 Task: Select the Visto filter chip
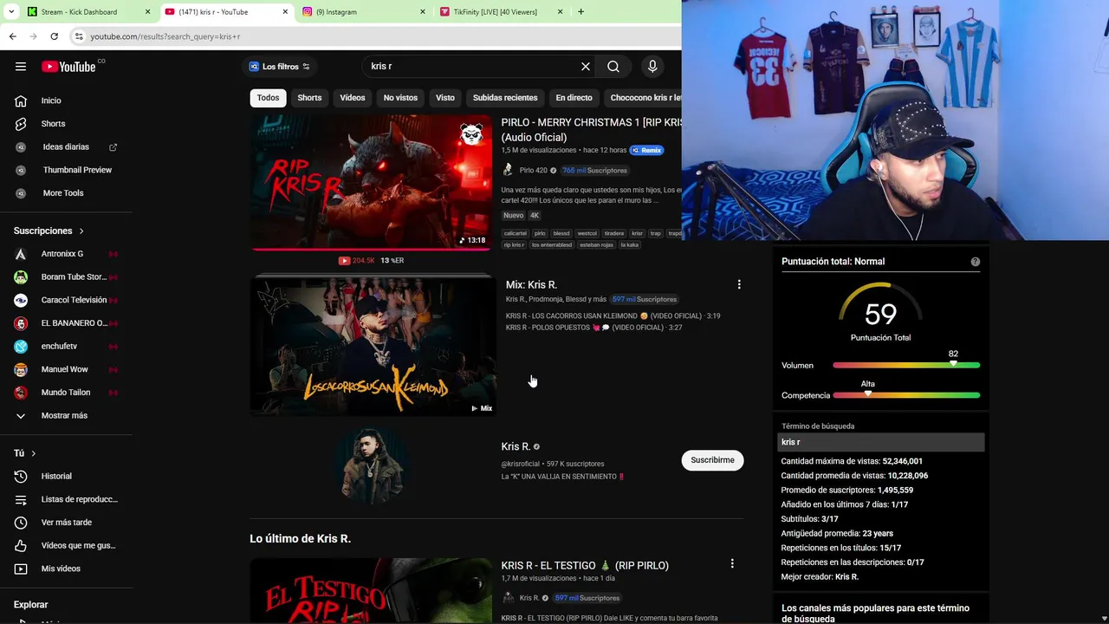445,98
